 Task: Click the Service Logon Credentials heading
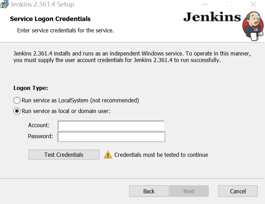click(x=50, y=19)
